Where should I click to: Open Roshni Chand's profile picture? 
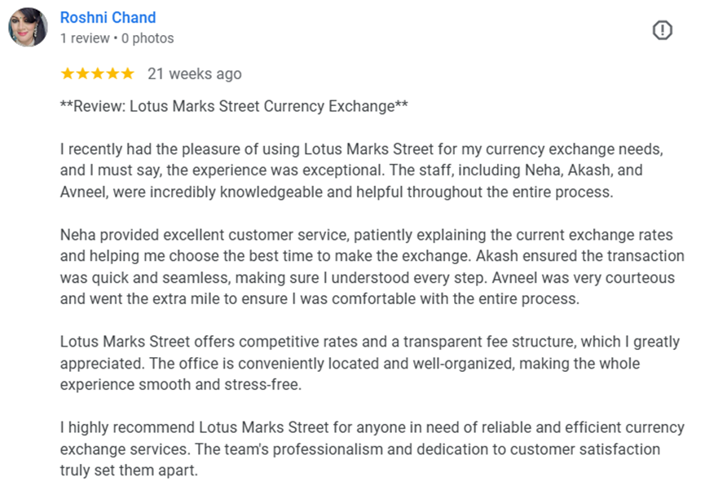point(28,27)
